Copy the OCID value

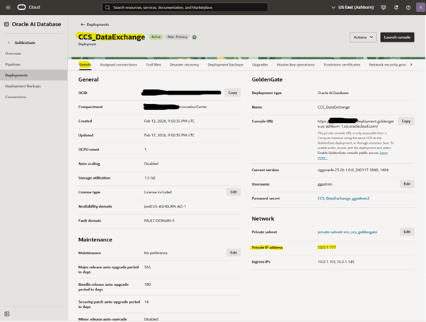pos(233,93)
